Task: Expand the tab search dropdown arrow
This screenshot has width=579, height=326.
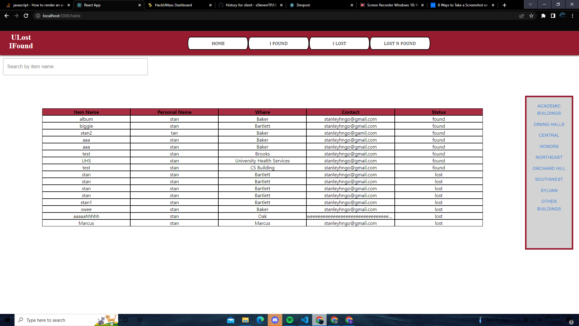Action: coord(530,5)
